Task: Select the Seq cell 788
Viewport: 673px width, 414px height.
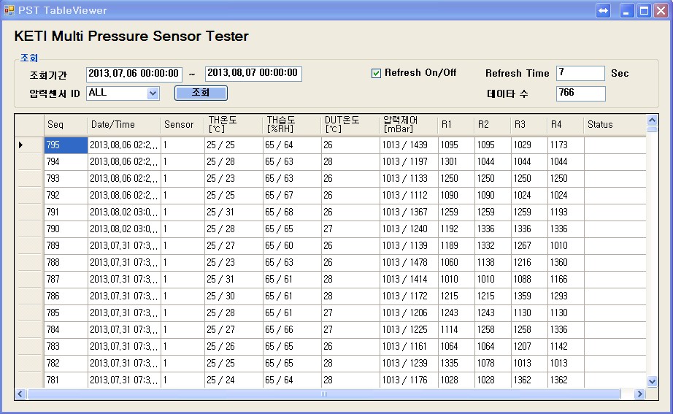Action: pyautogui.click(x=66, y=262)
